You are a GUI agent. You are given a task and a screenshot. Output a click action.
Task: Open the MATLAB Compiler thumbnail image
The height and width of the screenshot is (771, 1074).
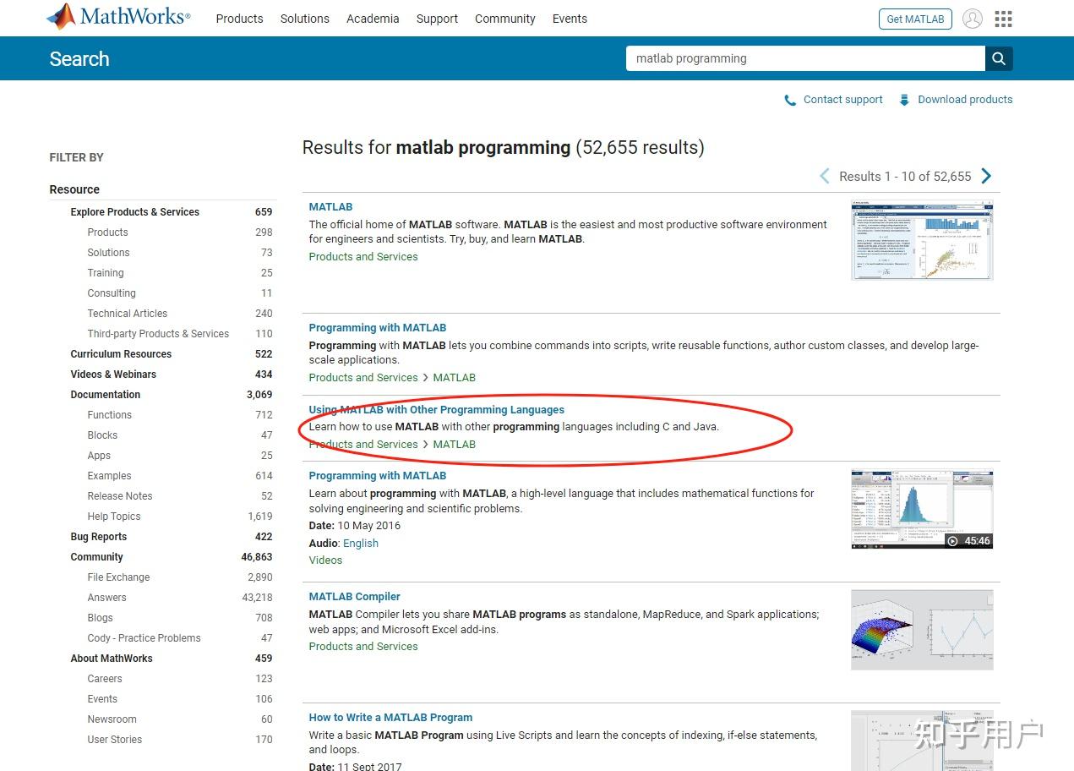[922, 630]
